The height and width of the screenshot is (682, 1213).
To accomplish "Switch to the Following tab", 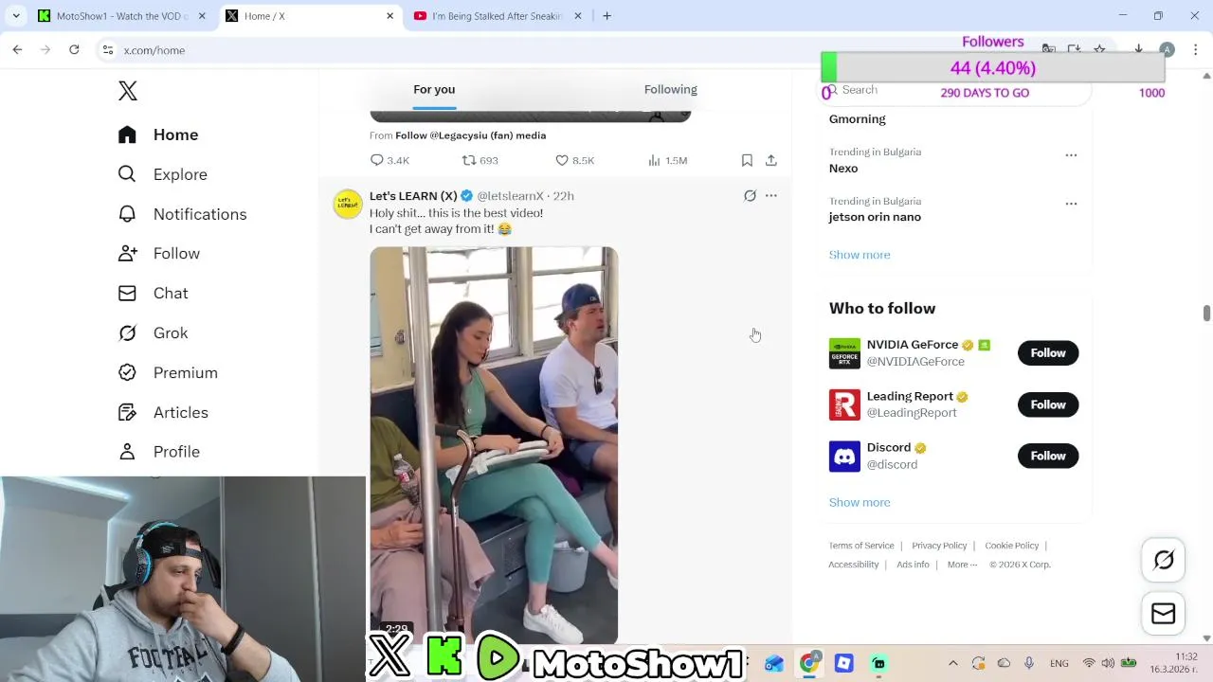I will coord(671,89).
